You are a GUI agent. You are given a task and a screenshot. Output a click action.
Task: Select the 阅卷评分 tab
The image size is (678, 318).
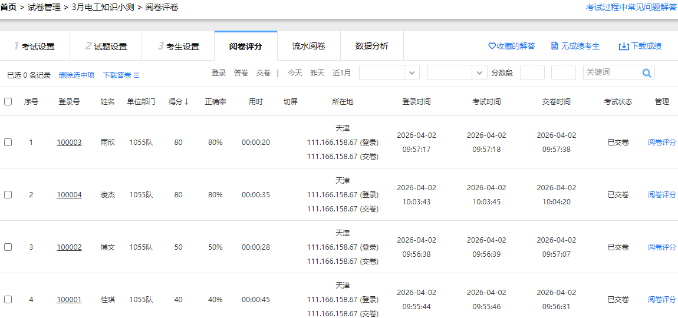246,46
